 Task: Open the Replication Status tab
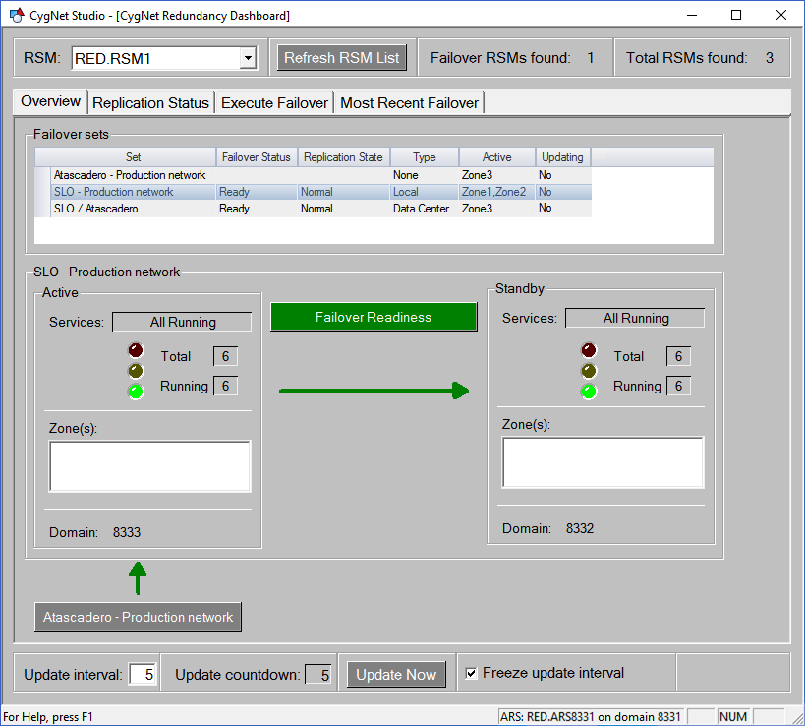pyautogui.click(x=151, y=102)
